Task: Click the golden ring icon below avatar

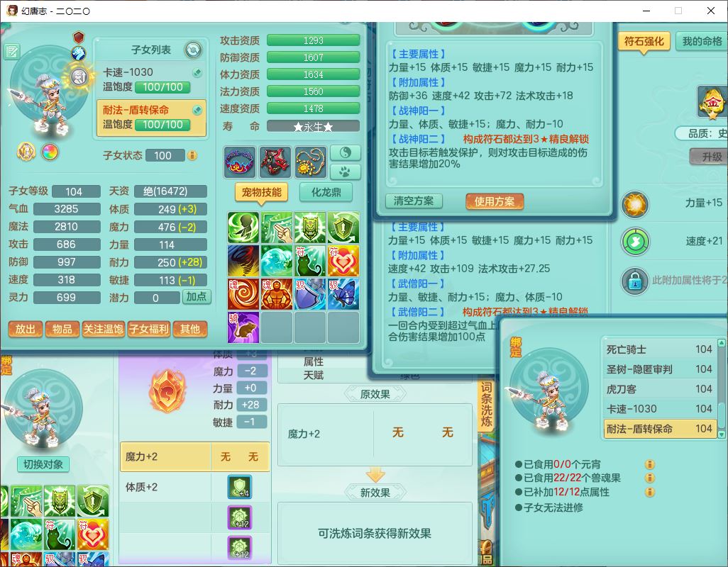Action: click(26, 152)
